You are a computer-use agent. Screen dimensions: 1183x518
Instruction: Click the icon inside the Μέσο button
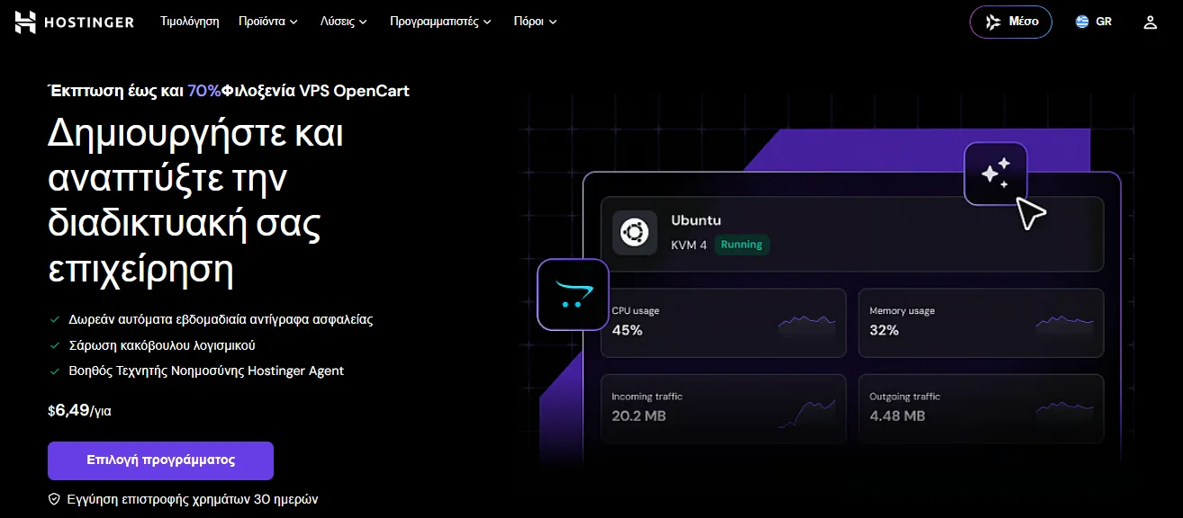pos(993,22)
